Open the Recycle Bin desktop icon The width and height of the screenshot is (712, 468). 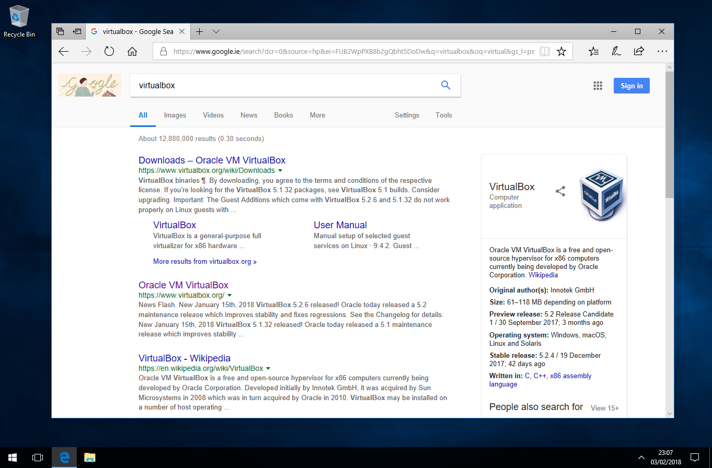pos(19,21)
